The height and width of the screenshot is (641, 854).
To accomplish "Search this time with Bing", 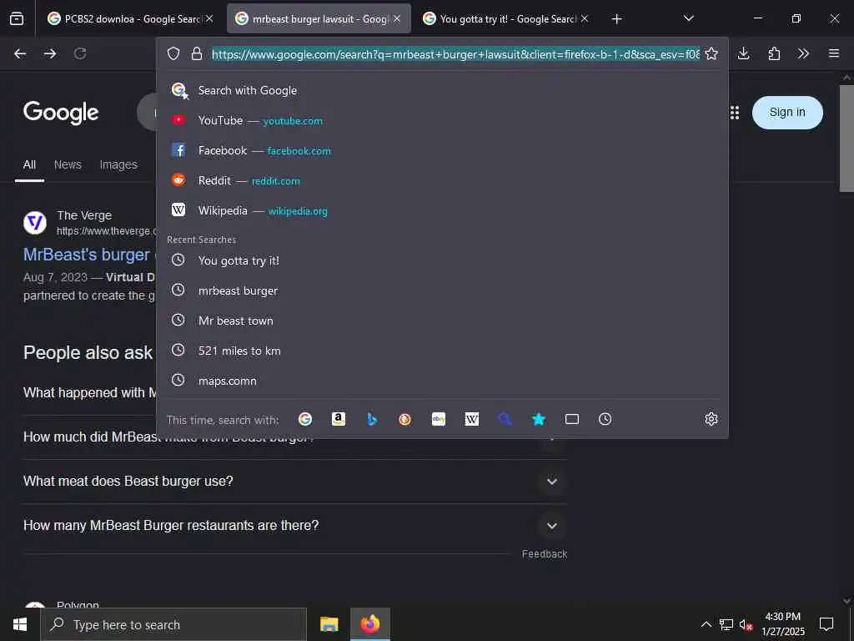I will click(372, 419).
